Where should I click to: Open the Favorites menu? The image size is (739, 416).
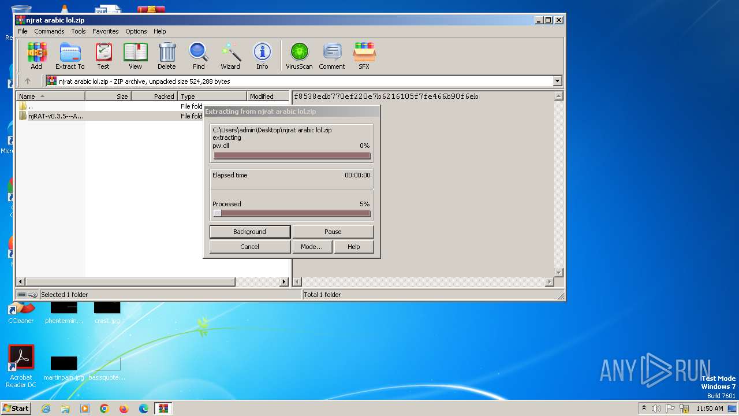106,31
